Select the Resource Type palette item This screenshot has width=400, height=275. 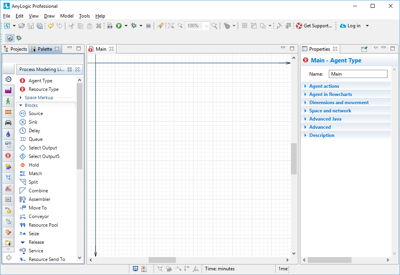click(x=39, y=89)
